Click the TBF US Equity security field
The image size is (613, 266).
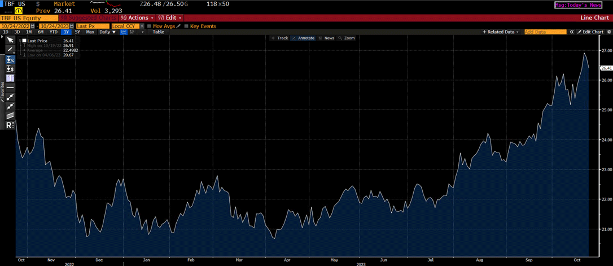click(29, 18)
